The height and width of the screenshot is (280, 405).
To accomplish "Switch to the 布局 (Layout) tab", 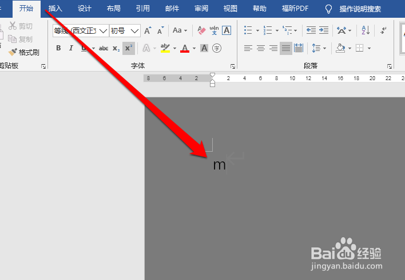I will pyautogui.click(x=114, y=9).
